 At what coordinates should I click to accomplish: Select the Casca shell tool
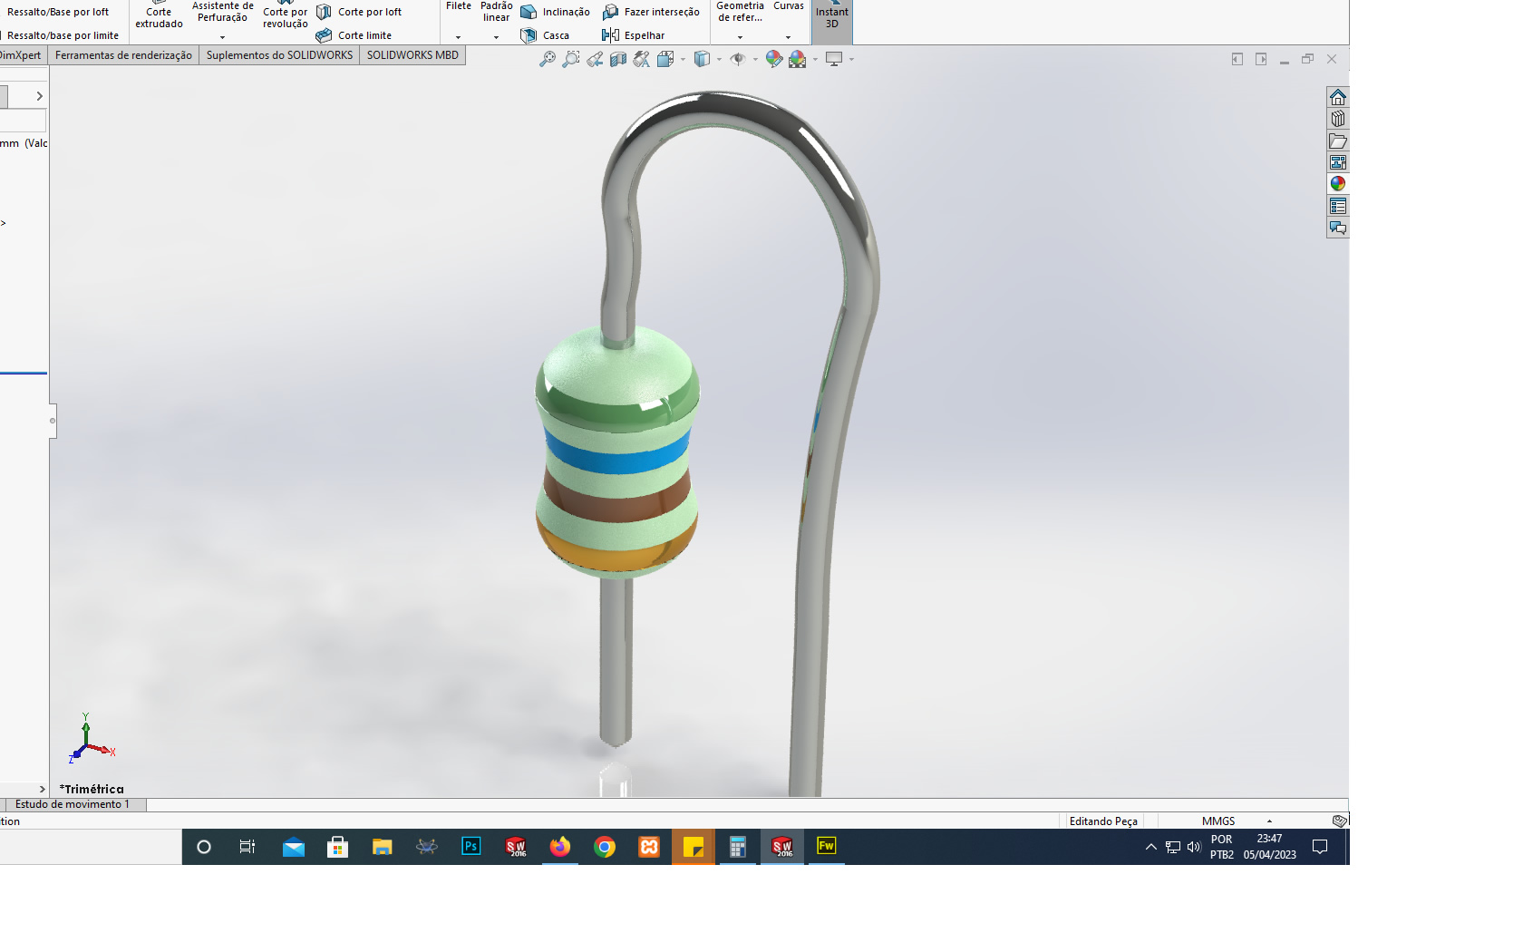pyautogui.click(x=546, y=35)
